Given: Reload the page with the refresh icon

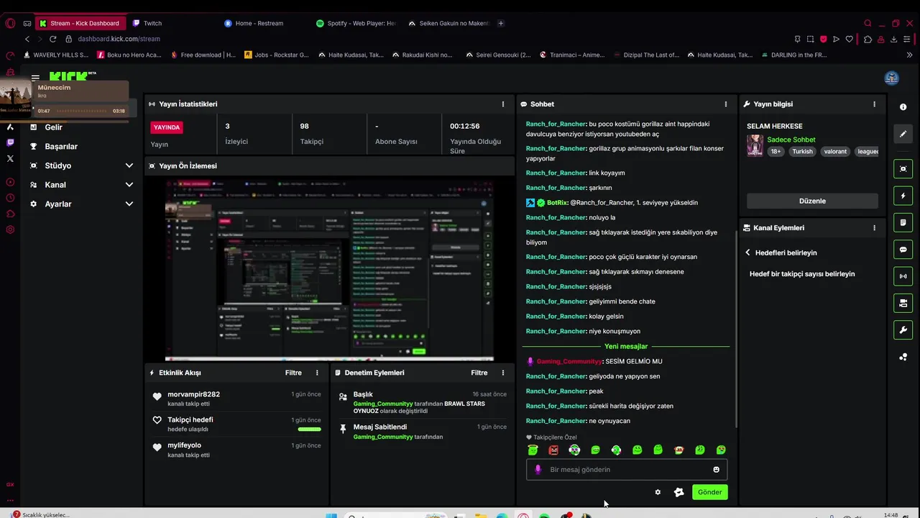Looking at the screenshot, I should pyautogui.click(x=53, y=39).
